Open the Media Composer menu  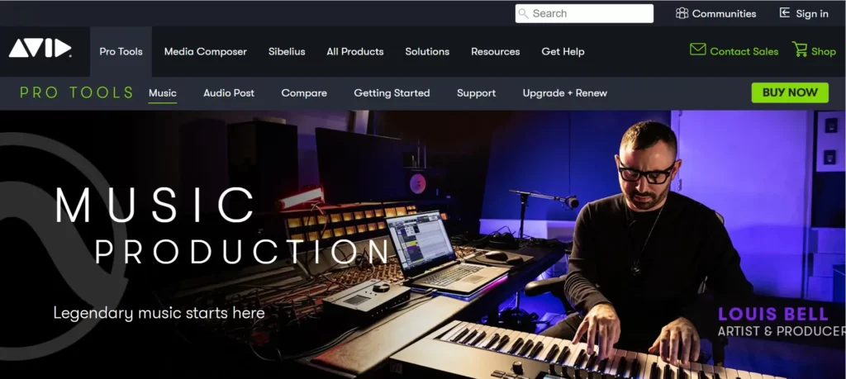pos(205,52)
